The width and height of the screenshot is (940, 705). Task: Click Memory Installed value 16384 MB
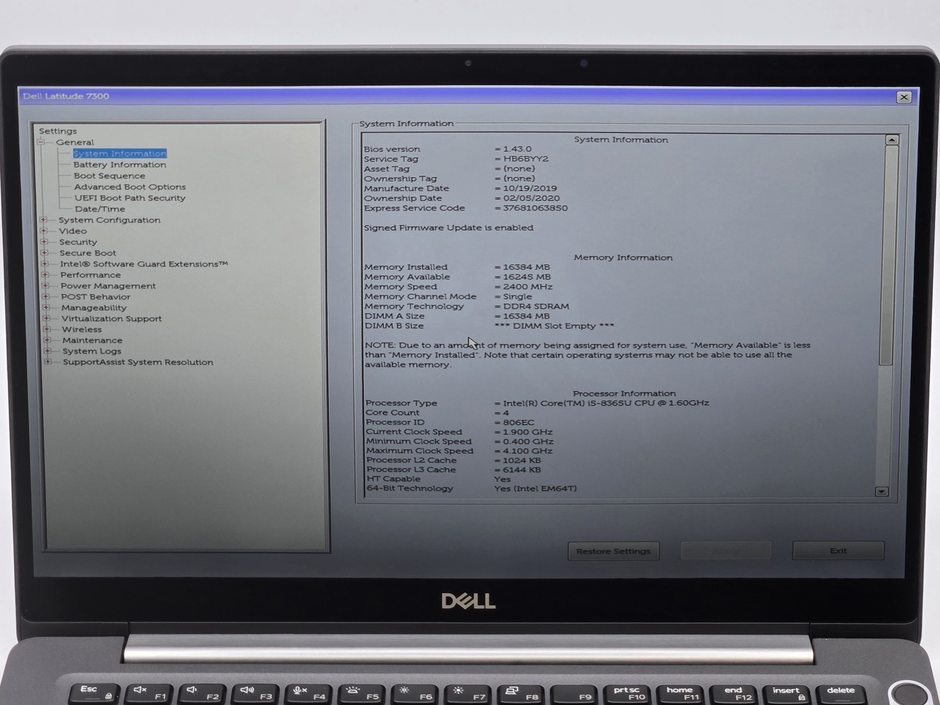tap(526, 267)
